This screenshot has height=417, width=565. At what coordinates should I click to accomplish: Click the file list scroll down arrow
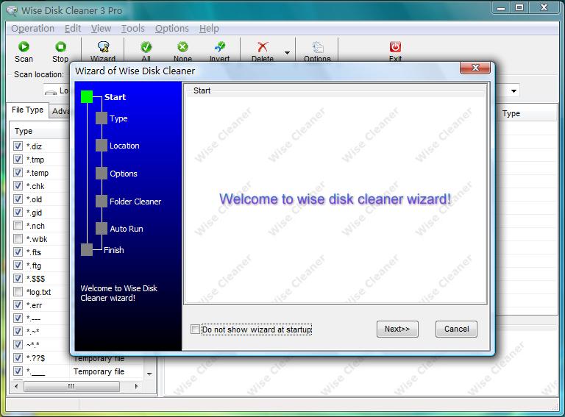pyautogui.click(x=149, y=374)
